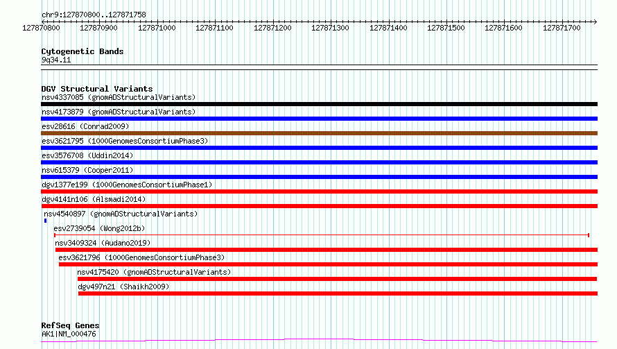Image resolution: width=617 pixels, height=349 pixels.
Task: Click ruler position 127871300
Action: click(x=330, y=28)
